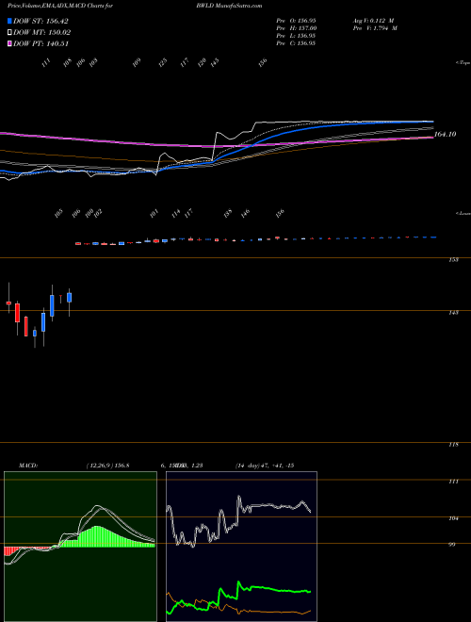
Task: Click the magenta DOW PT legend swatch
Action: [9, 44]
